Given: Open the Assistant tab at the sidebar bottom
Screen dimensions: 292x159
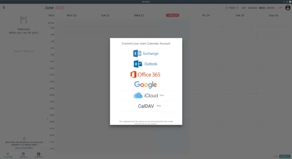Looking at the screenshot, I should pos(8,155).
